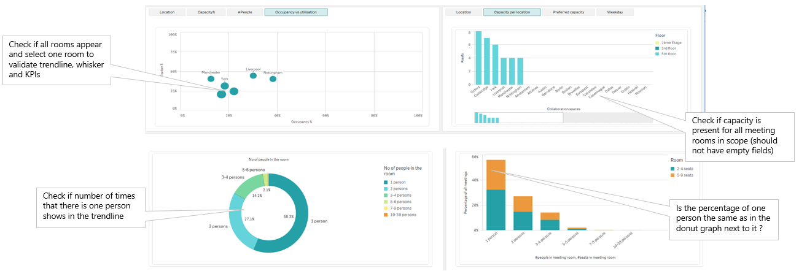Screen dimensions: 799x271
Task: Click the 5-6 persons stacked bar
Action: pyautogui.click(x=577, y=229)
